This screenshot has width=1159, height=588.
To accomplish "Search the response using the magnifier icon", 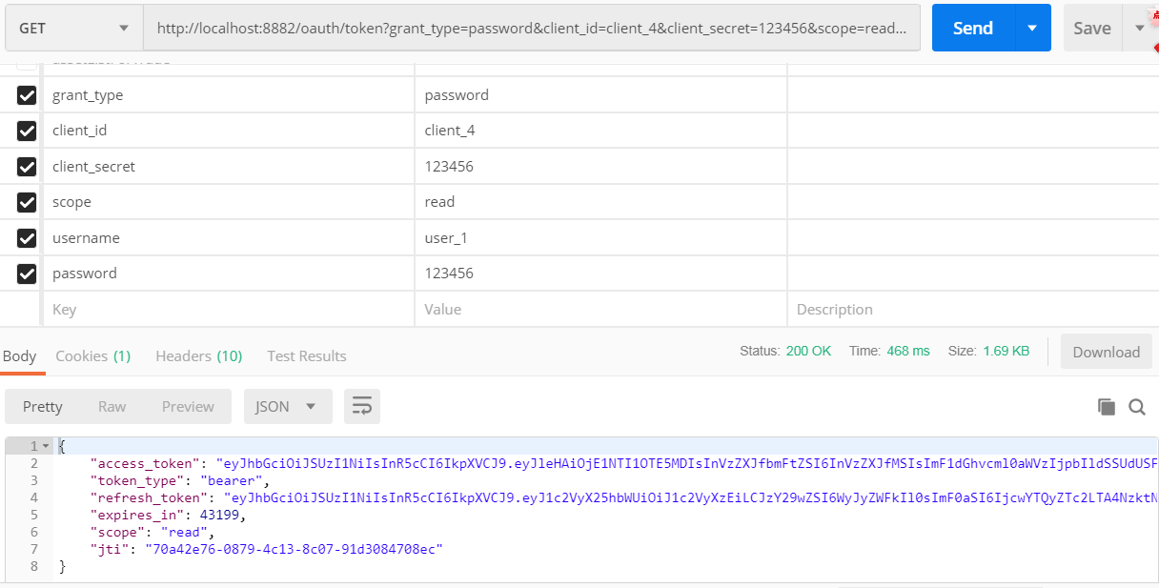I will click(1137, 407).
